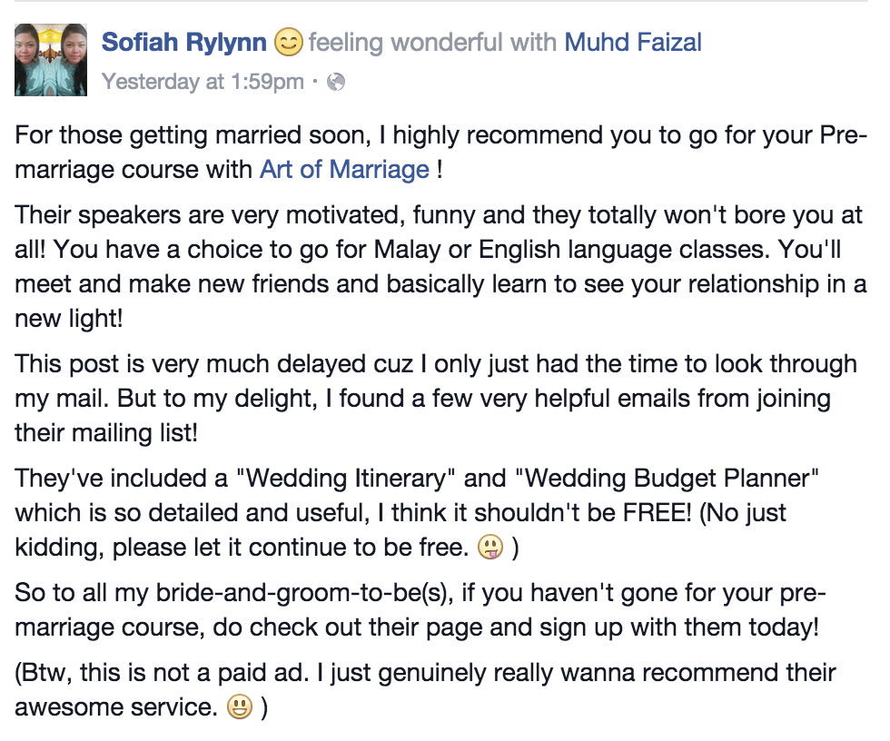The image size is (890, 741).
Task: Click the words 'their mailing list!'
Action: click(106, 433)
